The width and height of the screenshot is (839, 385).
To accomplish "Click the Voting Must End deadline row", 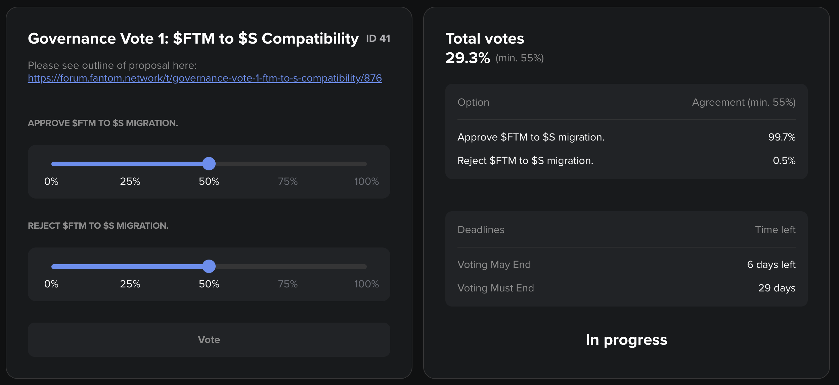I will click(x=626, y=288).
